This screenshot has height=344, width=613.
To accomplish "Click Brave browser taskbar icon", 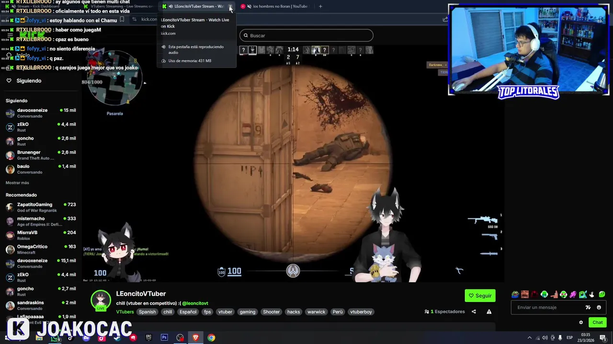I will 195,338.
